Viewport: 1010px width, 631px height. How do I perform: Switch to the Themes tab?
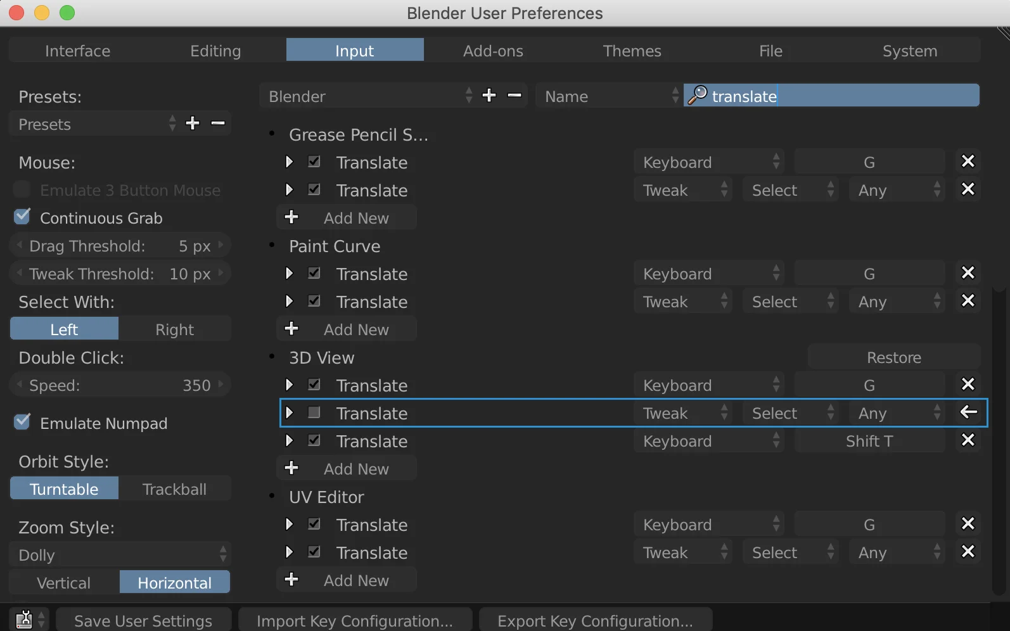632,50
